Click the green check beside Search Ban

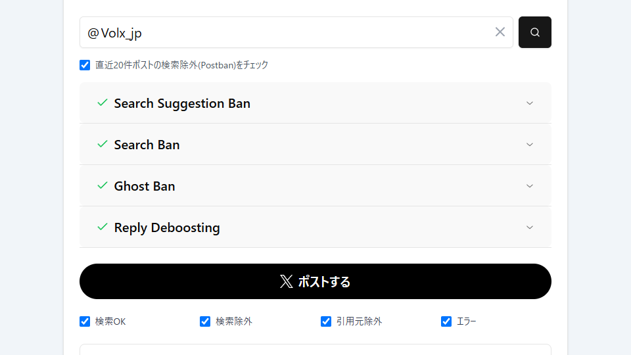(x=103, y=144)
